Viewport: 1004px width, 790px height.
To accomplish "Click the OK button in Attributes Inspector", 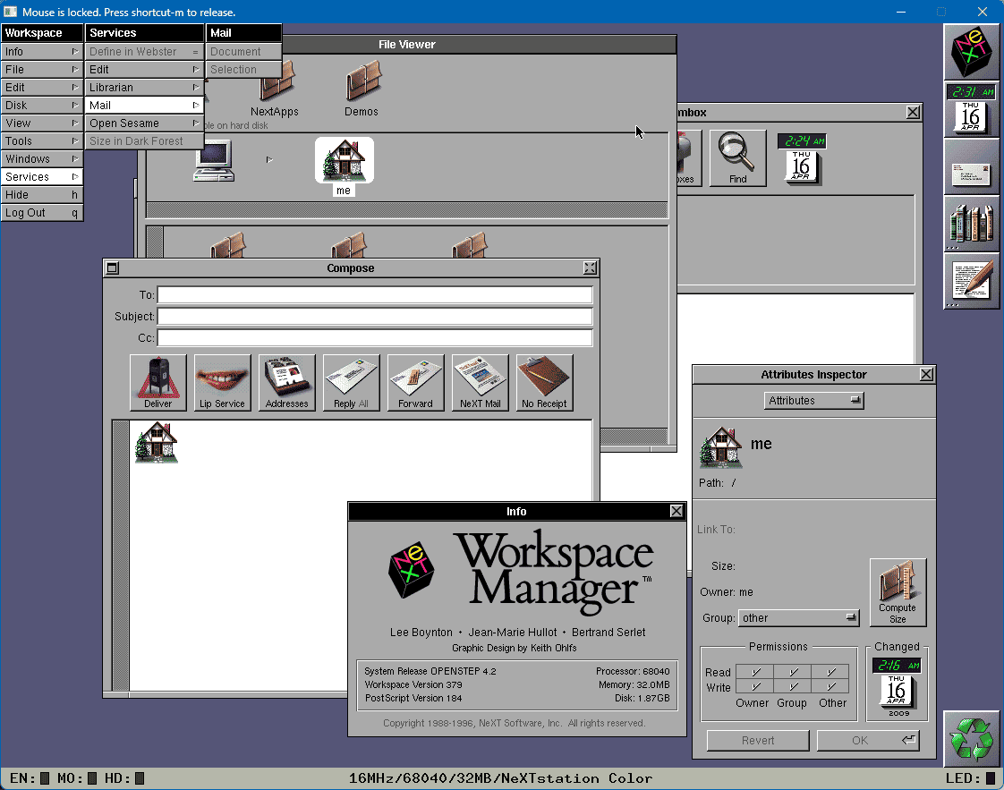I will (x=868, y=741).
